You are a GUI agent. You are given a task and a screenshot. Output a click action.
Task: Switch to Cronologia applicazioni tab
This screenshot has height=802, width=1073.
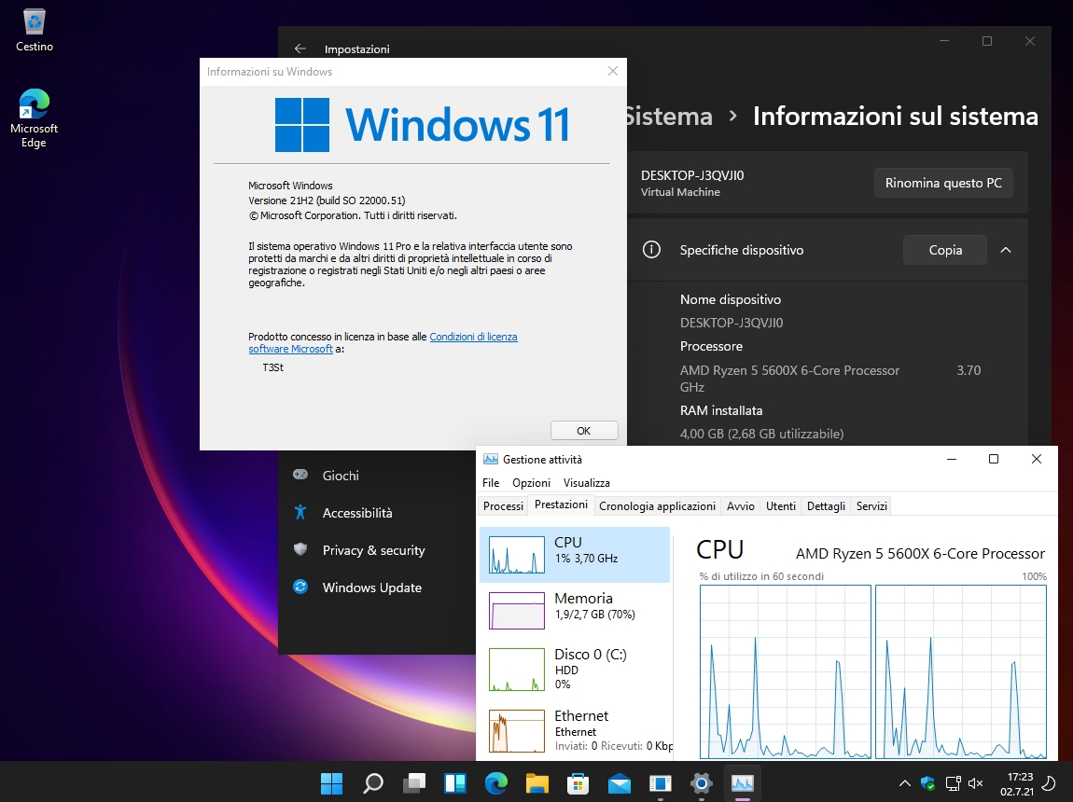pos(657,506)
